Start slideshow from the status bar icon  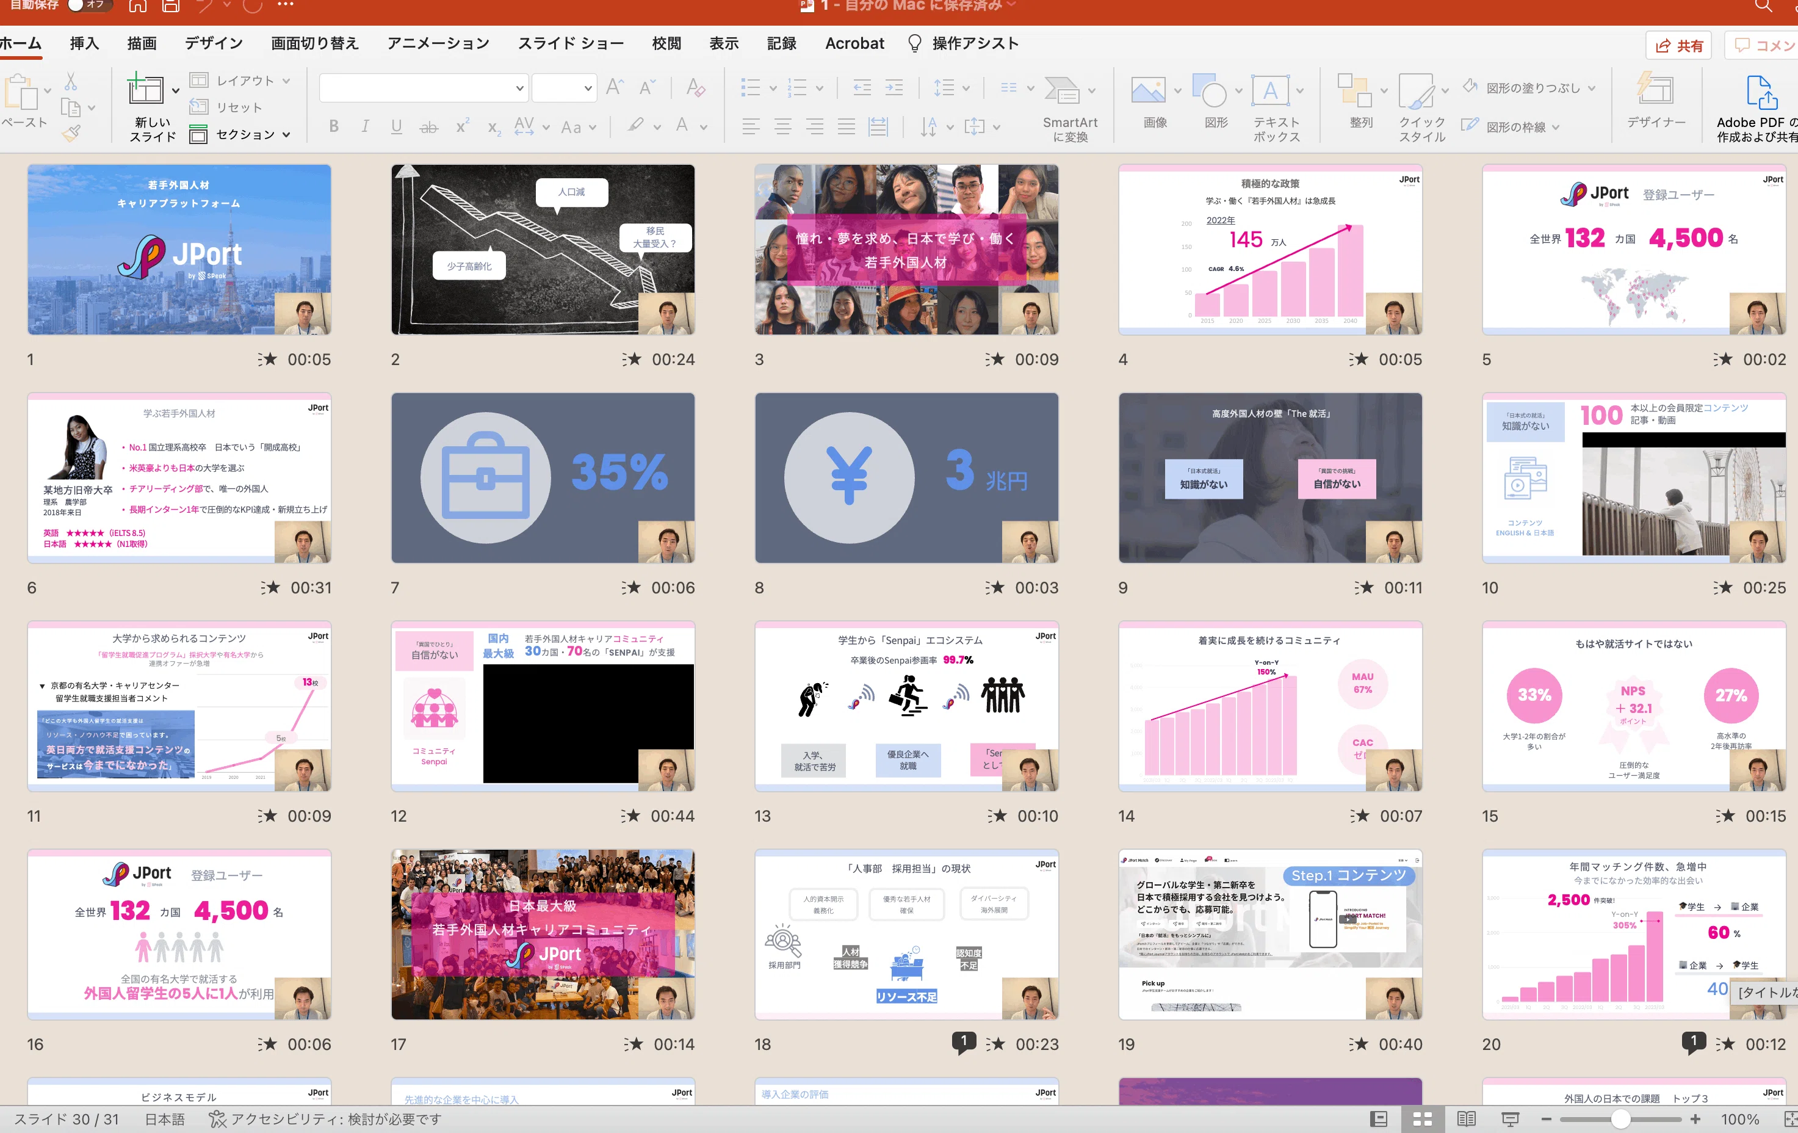pyautogui.click(x=1510, y=1119)
